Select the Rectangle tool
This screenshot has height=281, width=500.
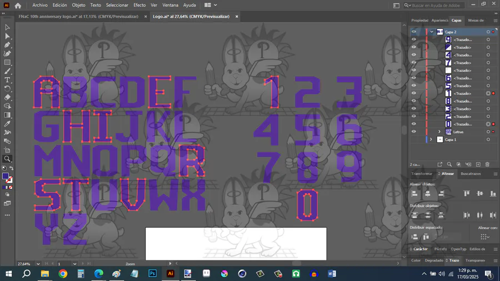pyautogui.click(x=7, y=62)
